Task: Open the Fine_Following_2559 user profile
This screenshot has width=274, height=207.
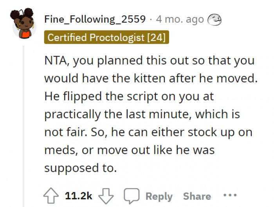Action: click(95, 19)
